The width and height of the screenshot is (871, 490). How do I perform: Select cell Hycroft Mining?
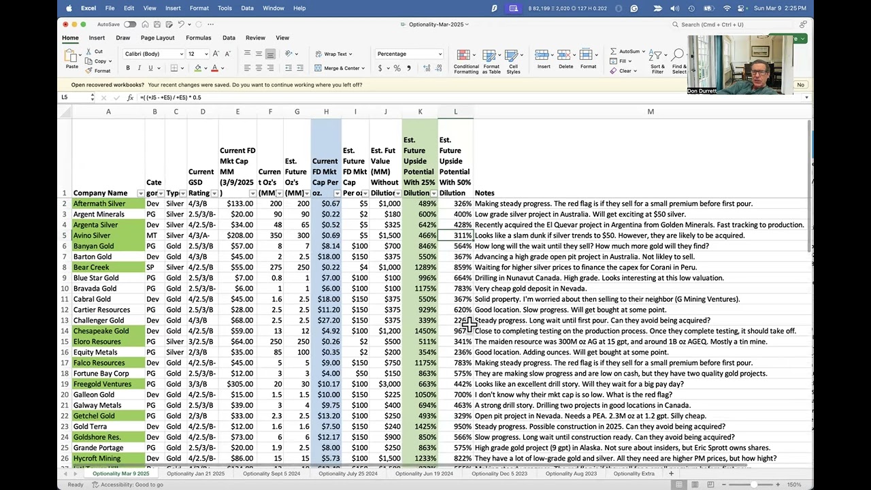108,459
